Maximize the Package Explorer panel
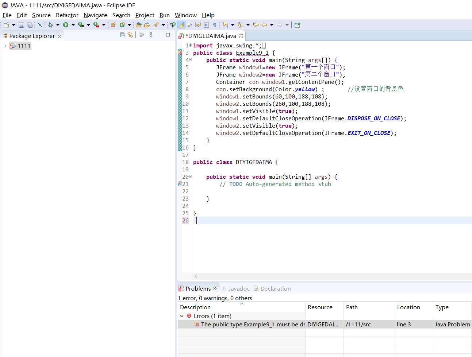Image resolution: width=472 pixels, height=357 pixels. click(168, 35)
